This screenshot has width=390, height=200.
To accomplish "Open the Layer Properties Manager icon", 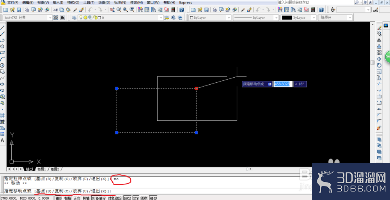I will click(x=74, y=17).
